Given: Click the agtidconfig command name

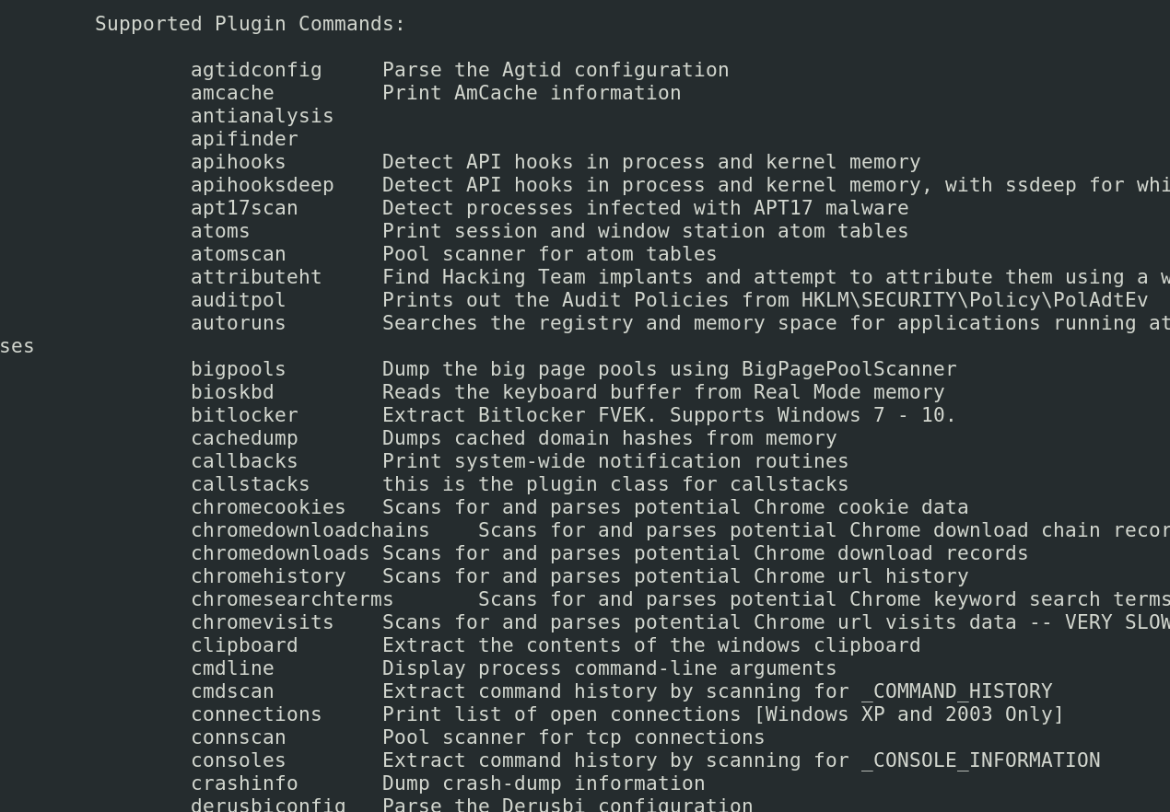Looking at the screenshot, I should click(x=256, y=70).
